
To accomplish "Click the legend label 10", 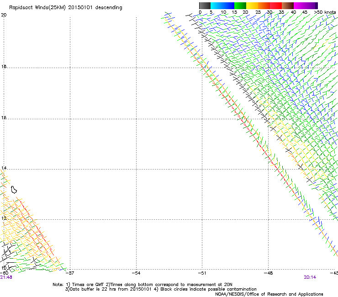I will [223, 12].
